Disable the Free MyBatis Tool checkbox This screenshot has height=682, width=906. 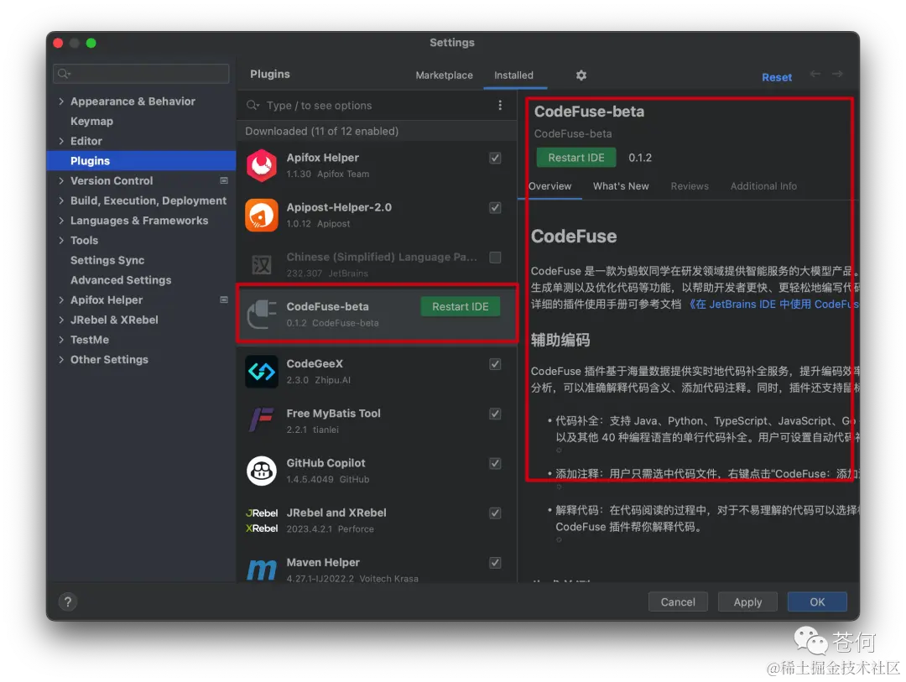(x=495, y=414)
